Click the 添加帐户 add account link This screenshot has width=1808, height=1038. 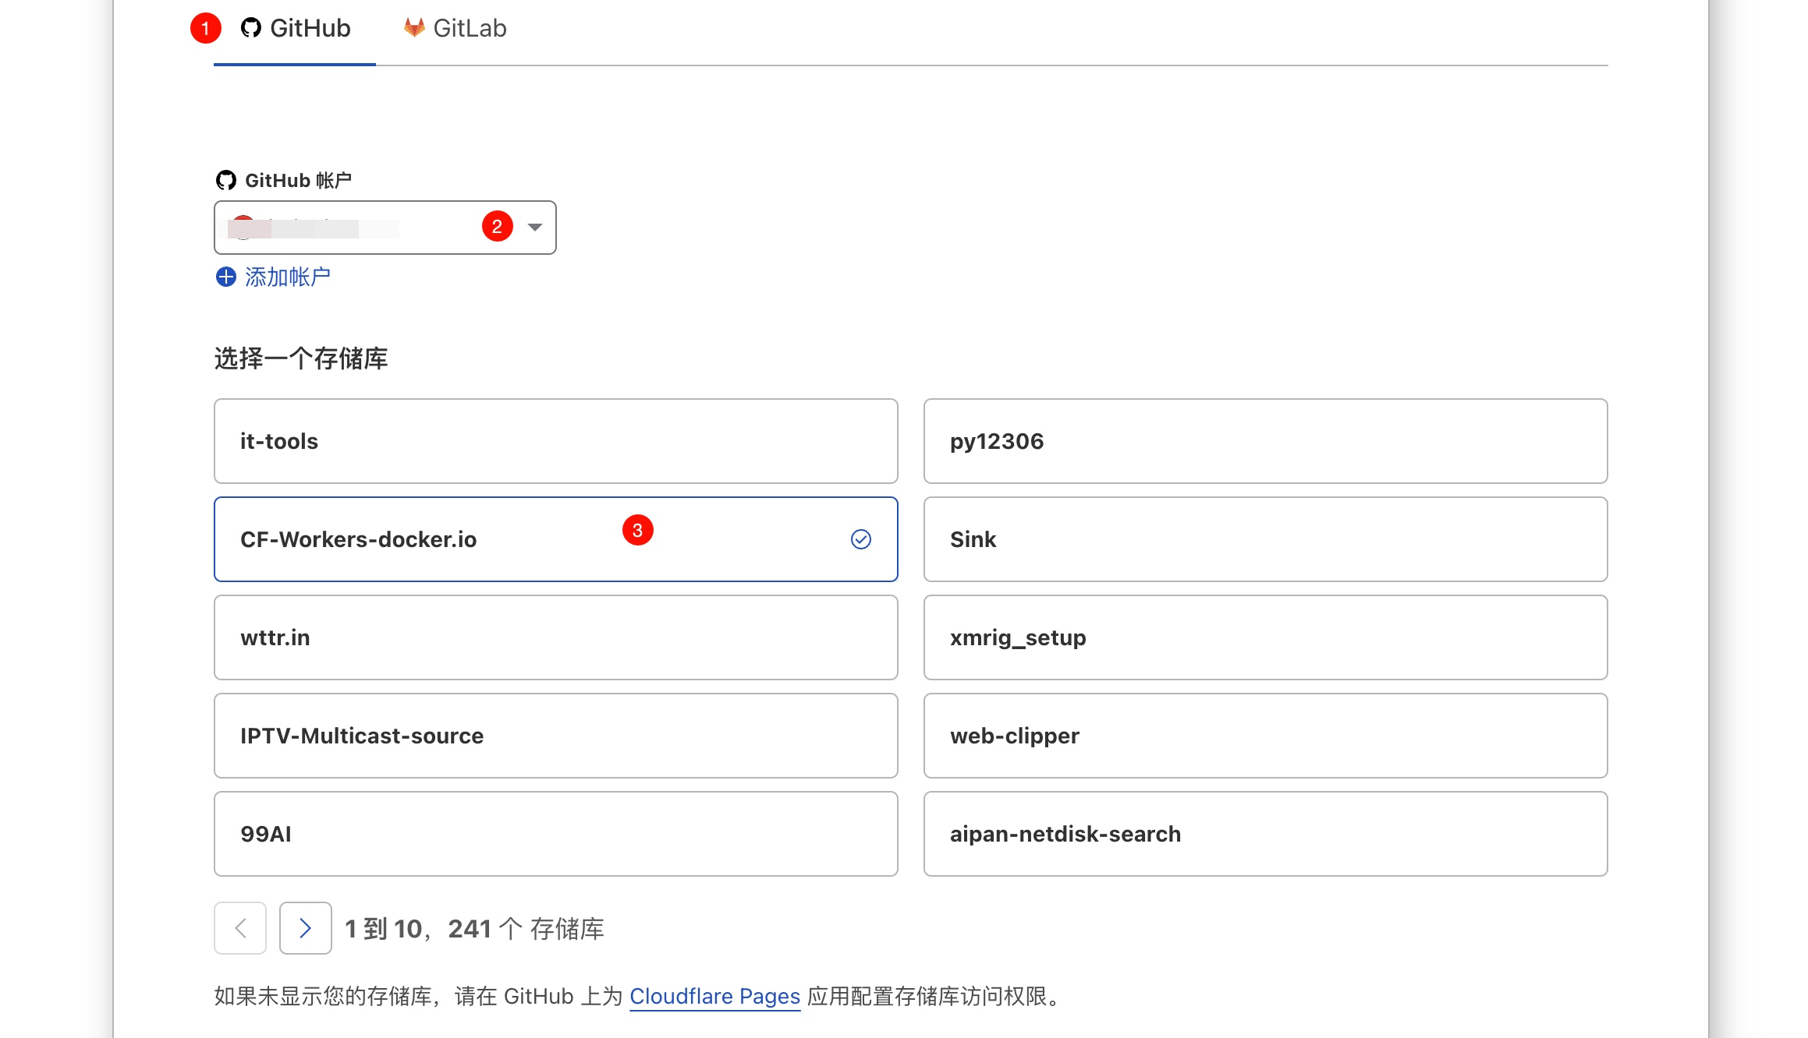click(287, 277)
